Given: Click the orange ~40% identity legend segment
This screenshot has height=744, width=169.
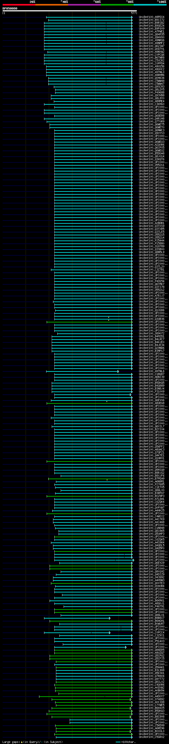Looking at the screenshot, I should (x=52, y=5).
